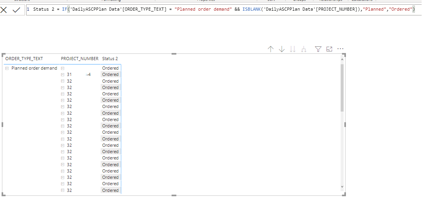This screenshot has height=199, width=424.
Task: Select the PROJECT_NUMBER column header
Action: click(x=80, y=59)
